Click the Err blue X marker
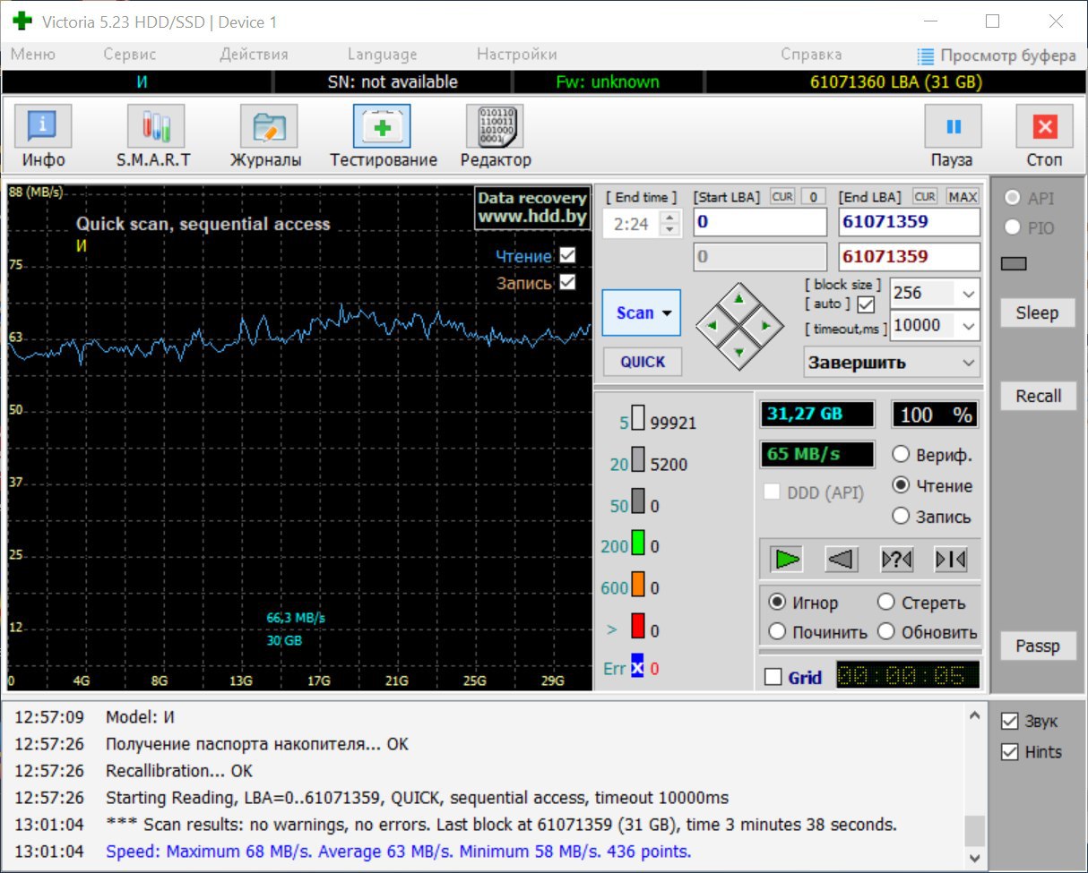 click(x=637, y=667)
